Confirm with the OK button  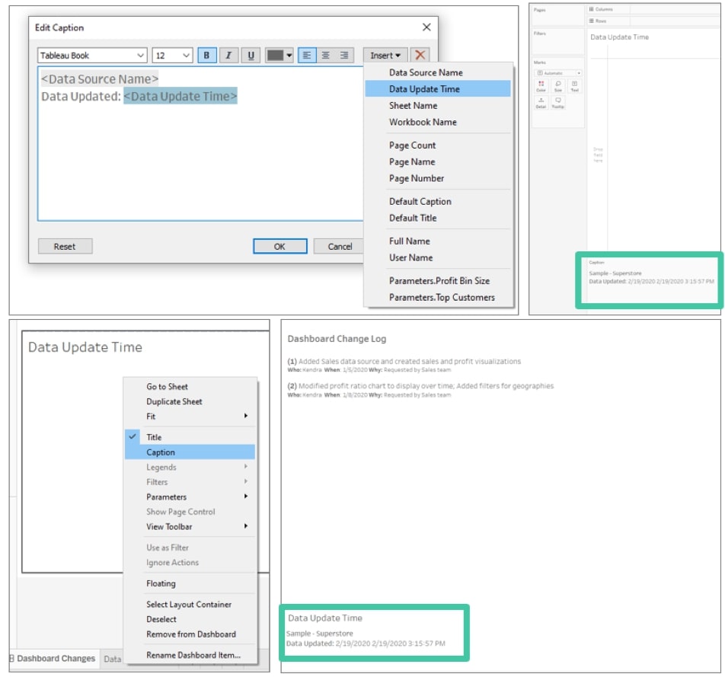click(279, 247)
